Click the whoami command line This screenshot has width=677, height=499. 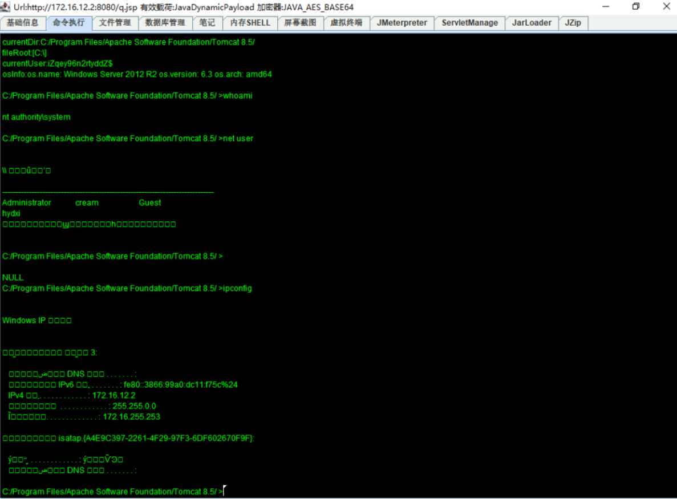127,96
